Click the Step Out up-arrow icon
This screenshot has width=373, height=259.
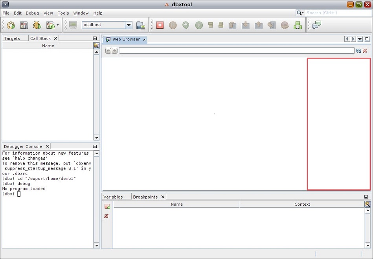pos(259,25)
